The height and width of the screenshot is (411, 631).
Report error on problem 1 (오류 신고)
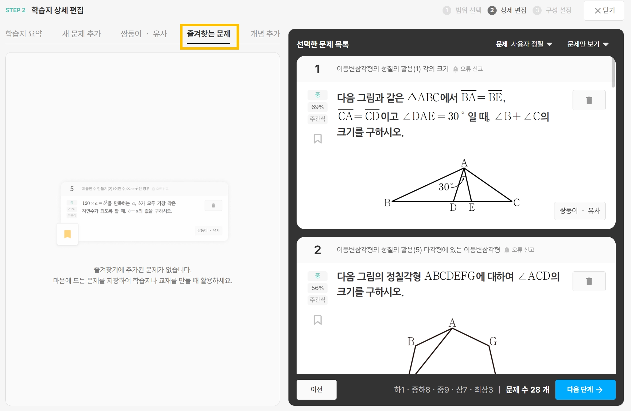tap(468, 69)
